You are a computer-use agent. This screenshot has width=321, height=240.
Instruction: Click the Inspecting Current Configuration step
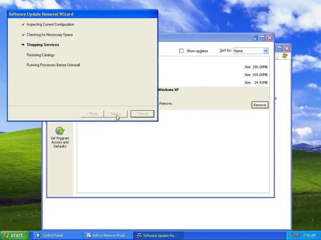coord(50,24)
